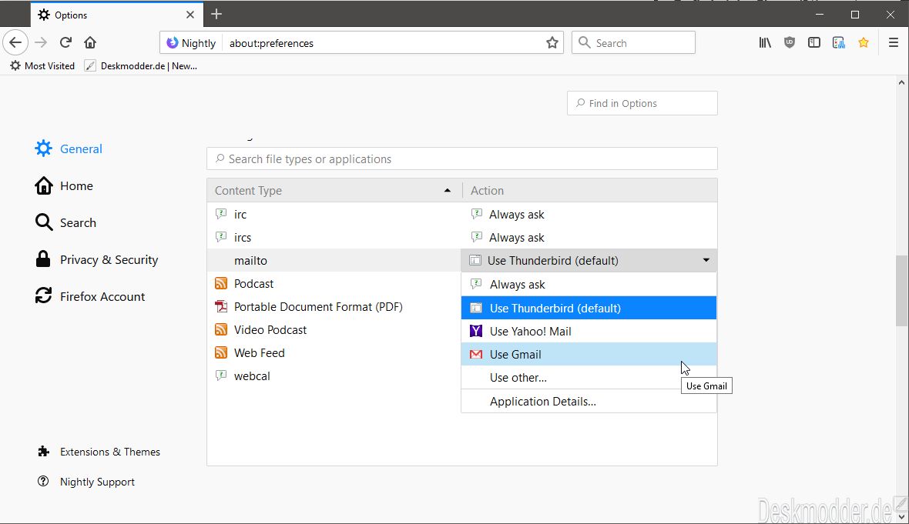Screen dimensions: 909x524
Task: Maximize the Nightly window
Action: point(855,15)
